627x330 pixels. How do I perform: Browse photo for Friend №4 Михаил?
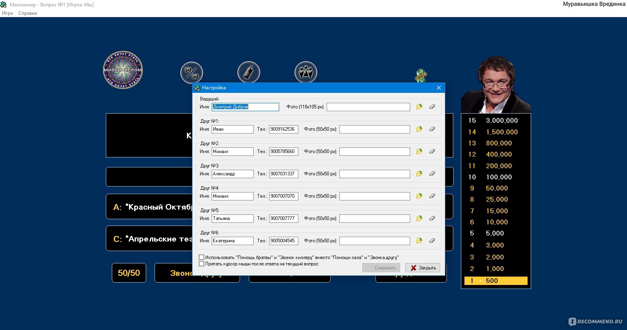(419, 196)
